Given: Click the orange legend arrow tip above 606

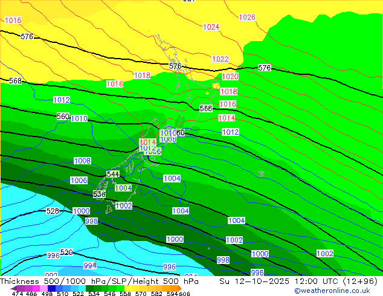Looking at the screenshot, I should pyautogui.click(x=180, y=288).
